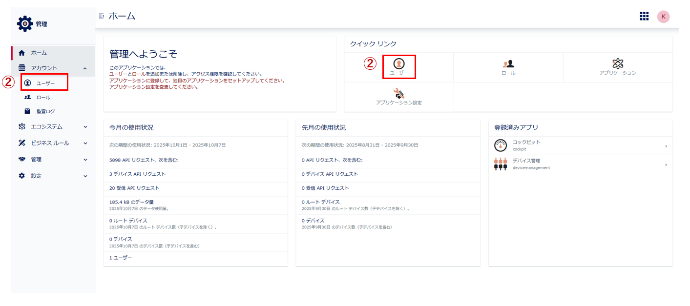
Task: Select ホーム in the sidebar
Action: coord(39,53)
